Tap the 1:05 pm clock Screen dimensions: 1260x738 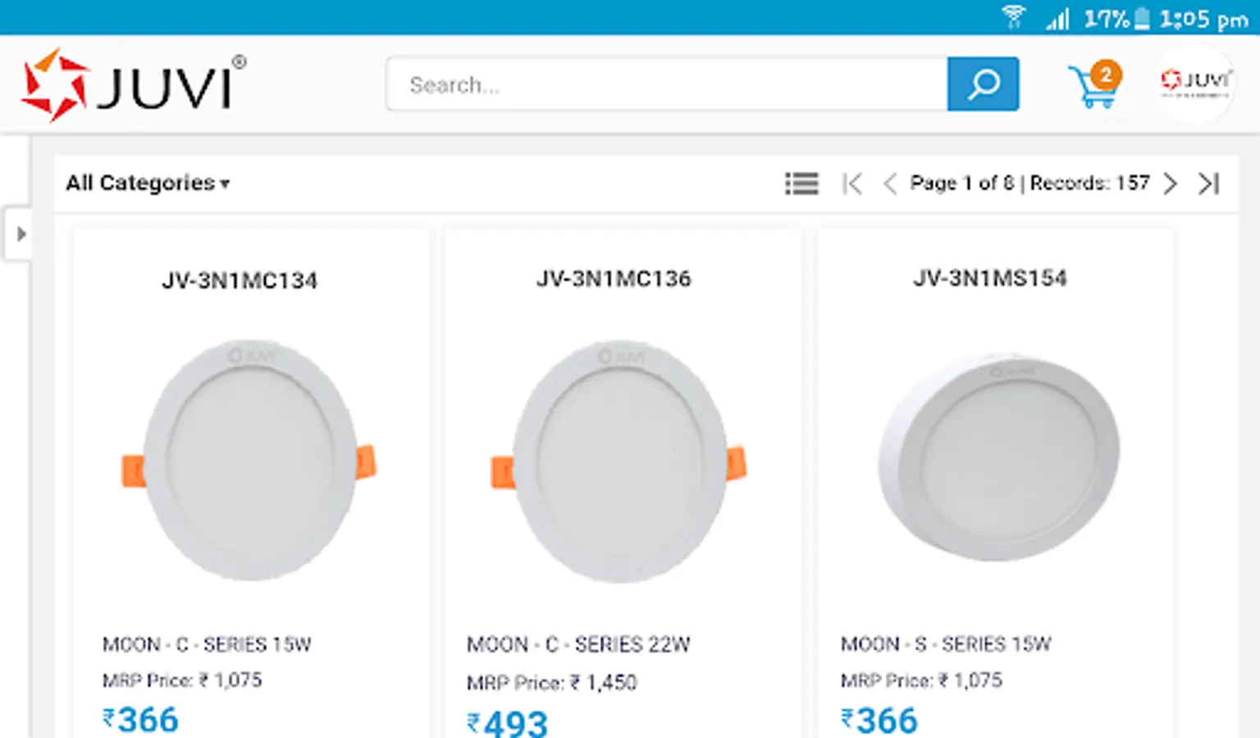pos(1204,18)
